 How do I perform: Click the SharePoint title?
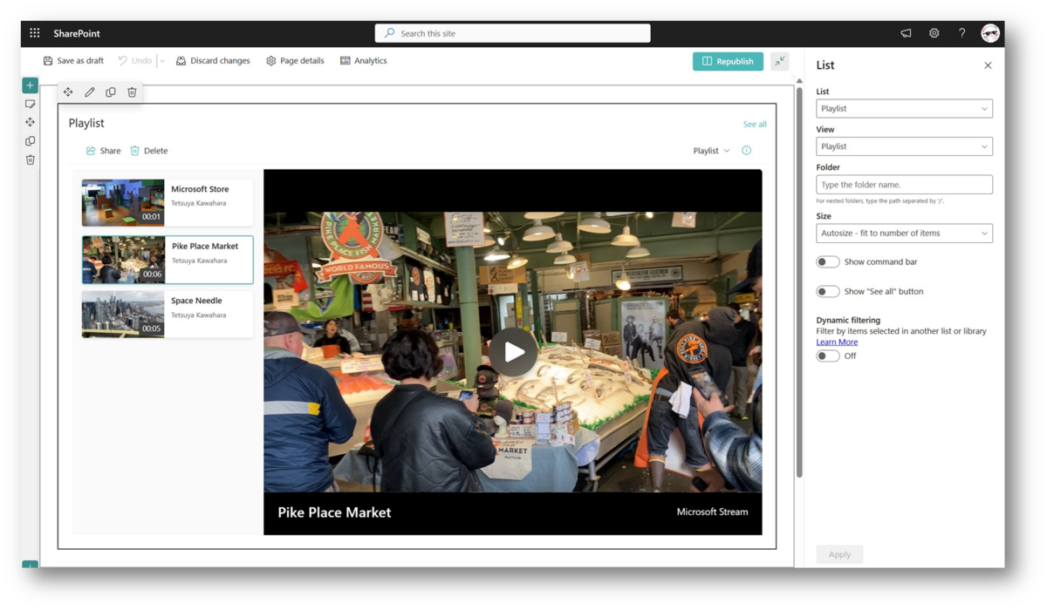[x=77, y=33]
